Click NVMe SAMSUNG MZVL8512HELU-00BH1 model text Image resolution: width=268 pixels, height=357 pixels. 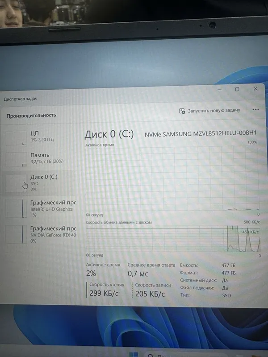coord(201,133)
